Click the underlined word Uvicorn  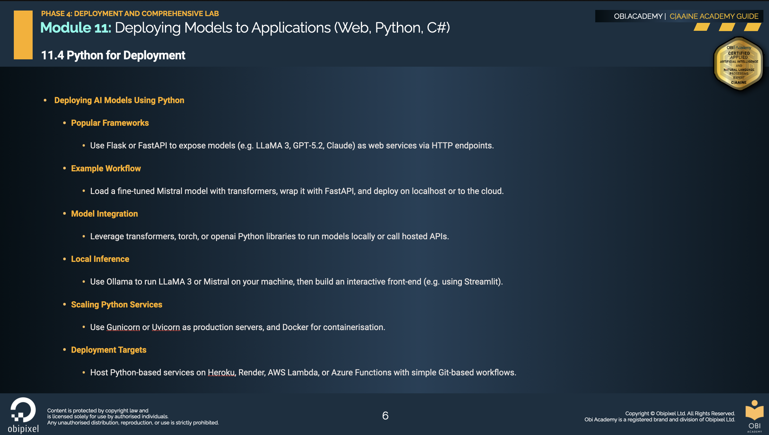(166, 327)
